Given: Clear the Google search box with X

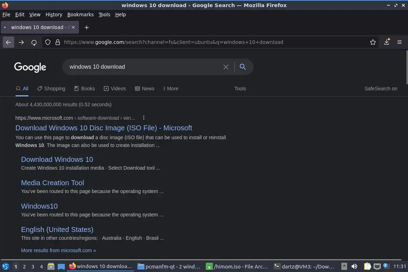Looking at the screenshot, I should pos(226,67).
